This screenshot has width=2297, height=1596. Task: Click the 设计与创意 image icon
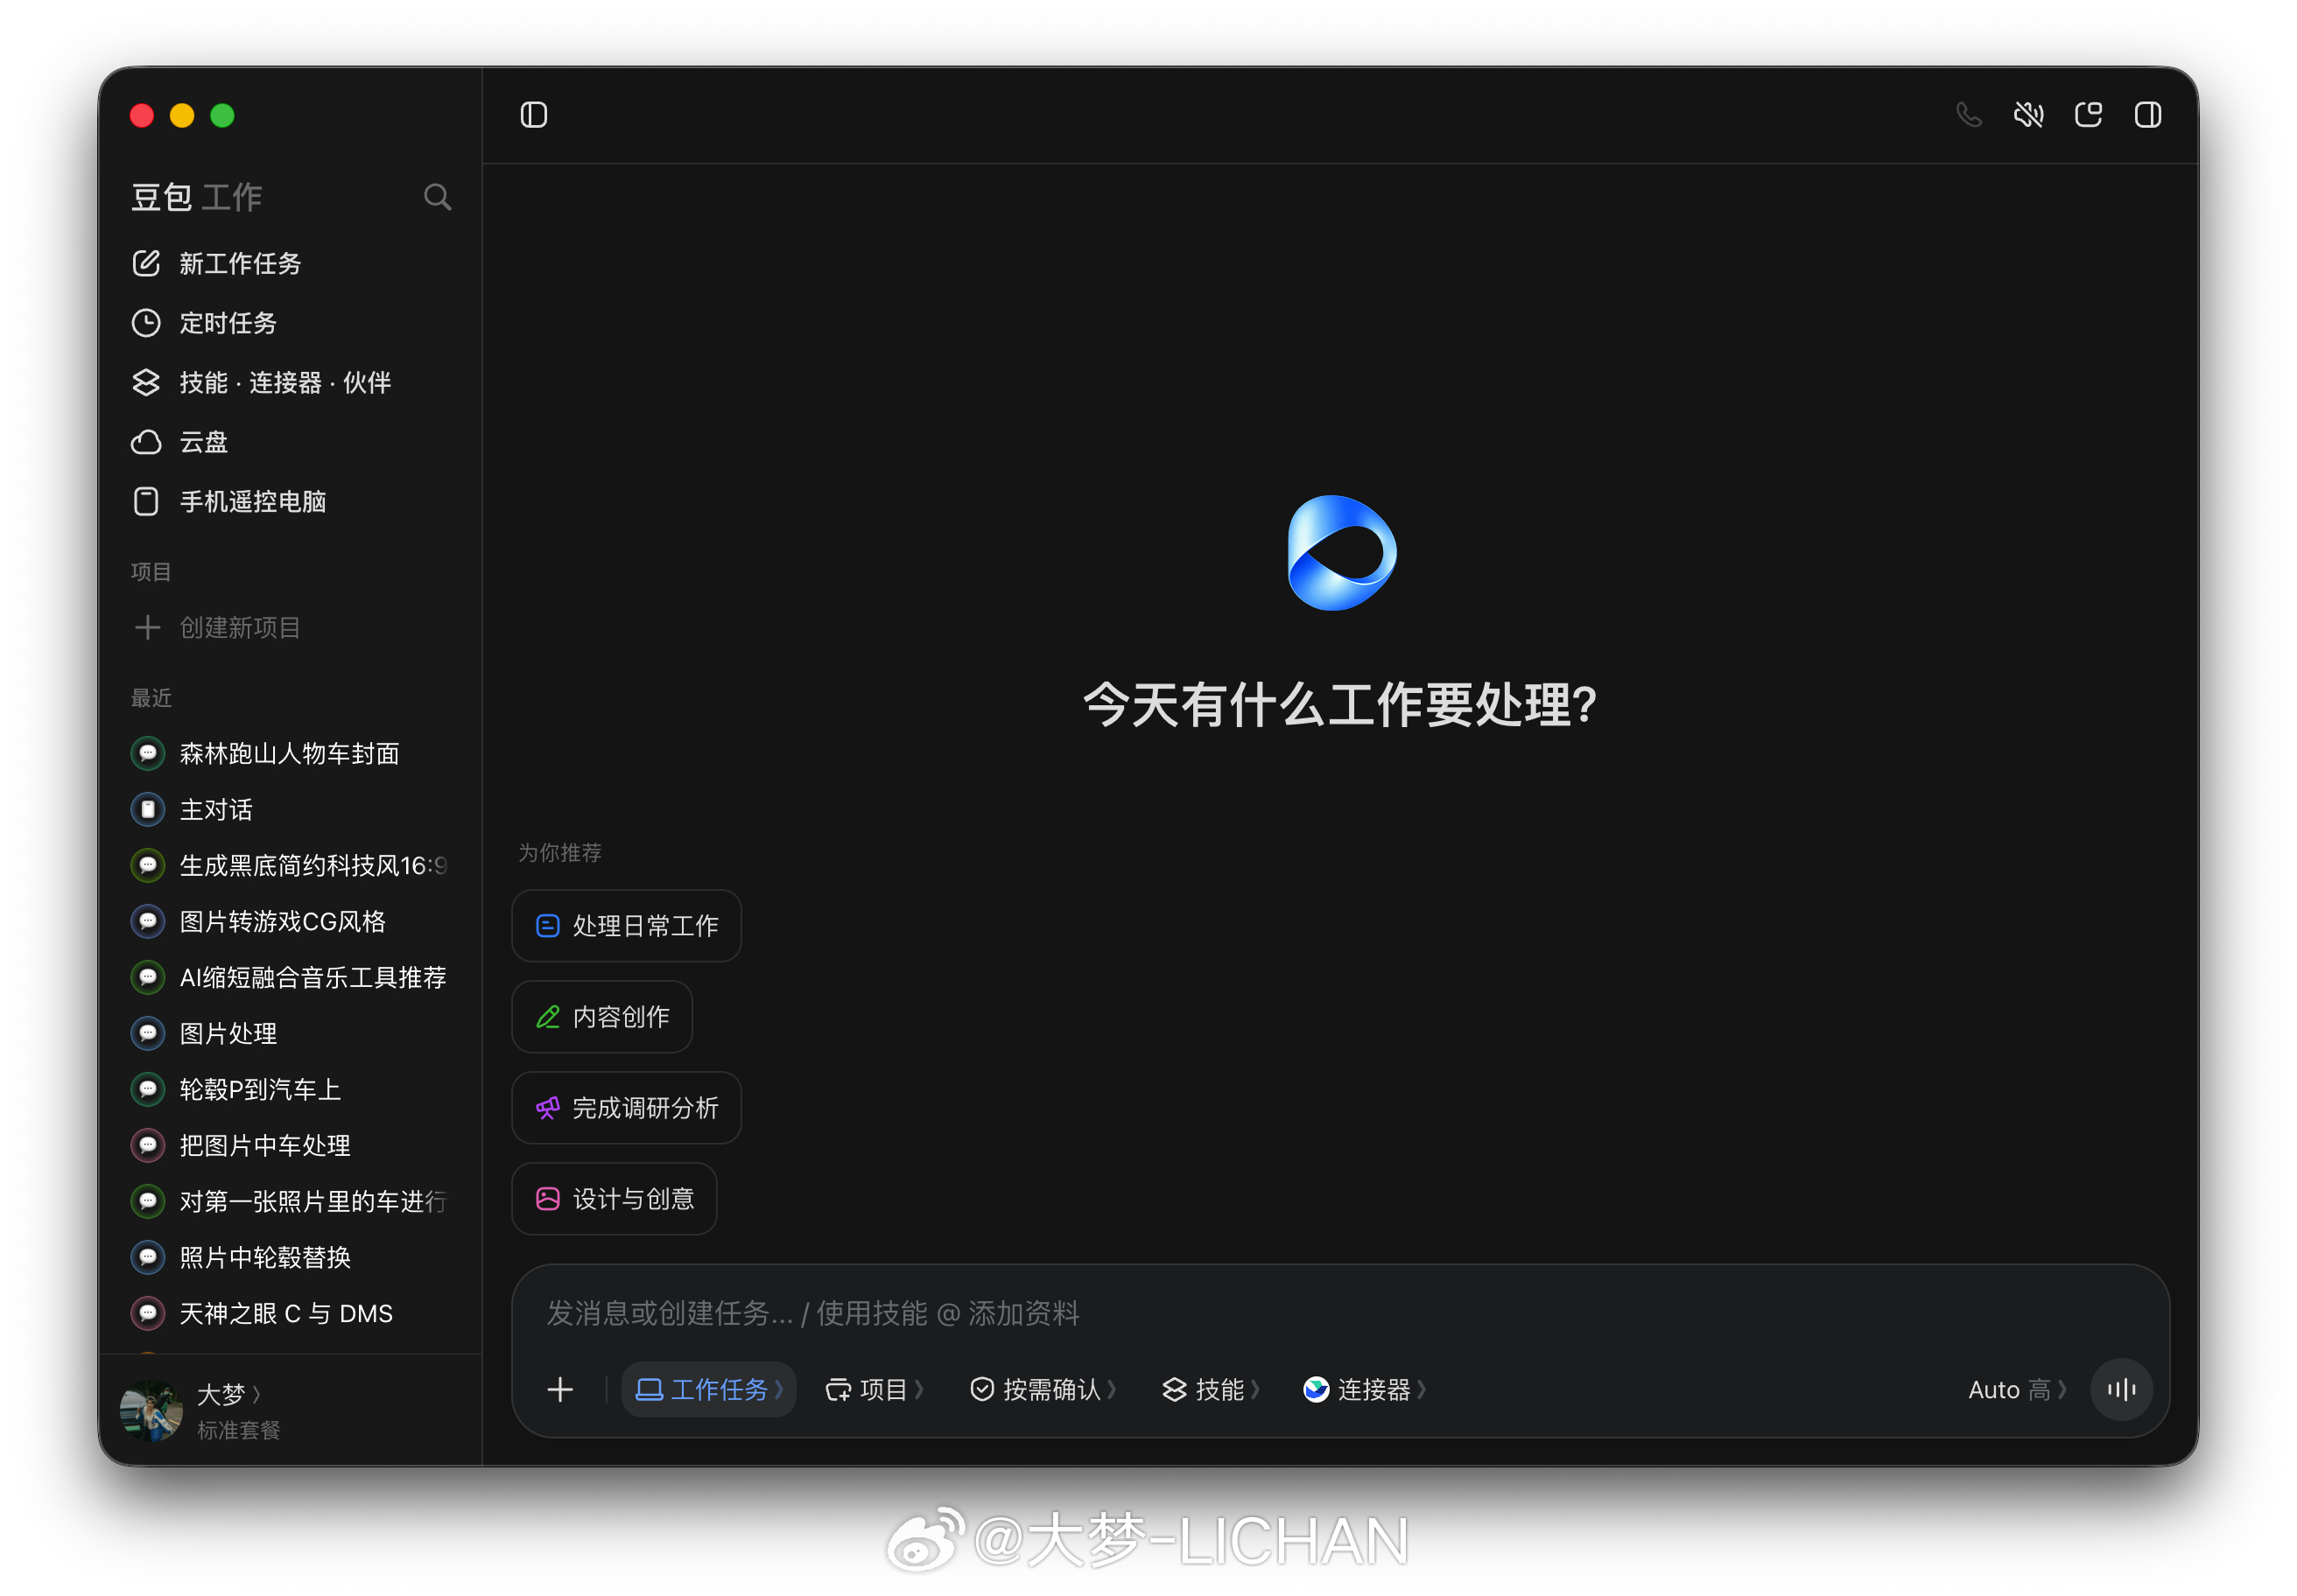(x=547, y=1198)
